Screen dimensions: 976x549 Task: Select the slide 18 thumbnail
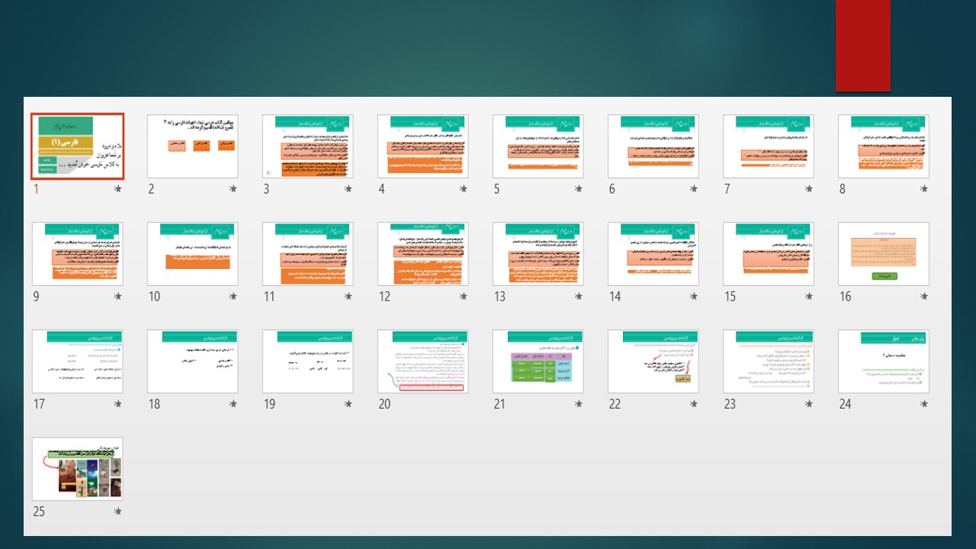coord(192,361)
